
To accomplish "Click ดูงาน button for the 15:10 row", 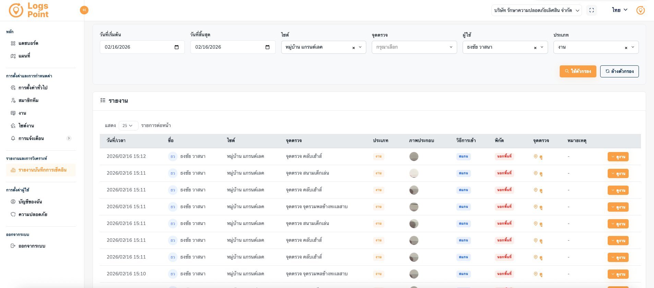I will (x=618, y=274).
